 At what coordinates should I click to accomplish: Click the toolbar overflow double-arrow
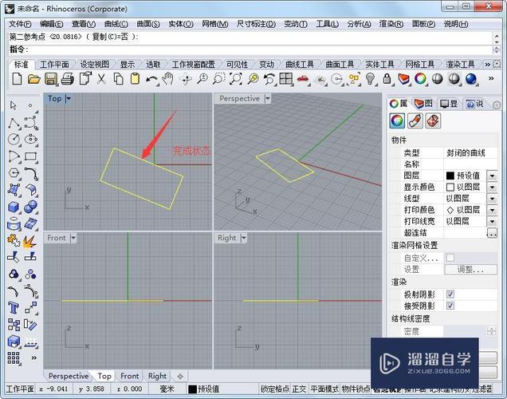coord(491,79)
